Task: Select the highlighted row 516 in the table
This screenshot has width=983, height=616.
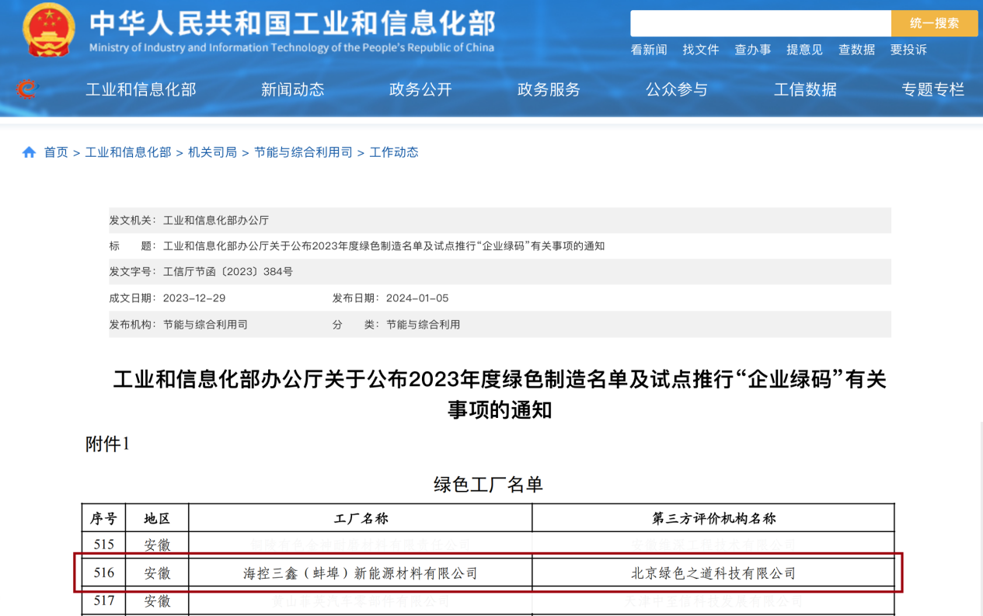Action: [x=491, y=572]
